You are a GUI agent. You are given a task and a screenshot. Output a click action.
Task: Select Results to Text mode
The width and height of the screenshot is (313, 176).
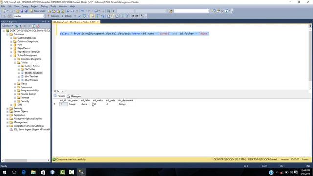click(x=108, y=16)
